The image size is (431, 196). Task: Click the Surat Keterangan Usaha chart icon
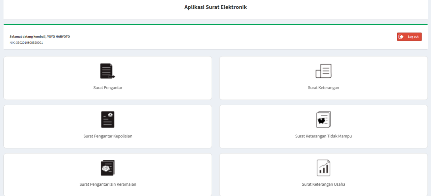pyautogui.click(x=323, y=167)
